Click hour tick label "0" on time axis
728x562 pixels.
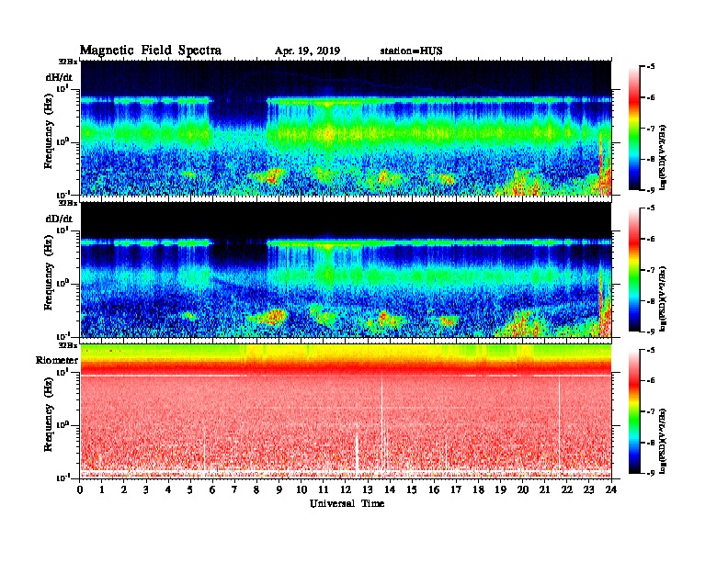click(x=80, y=489)
